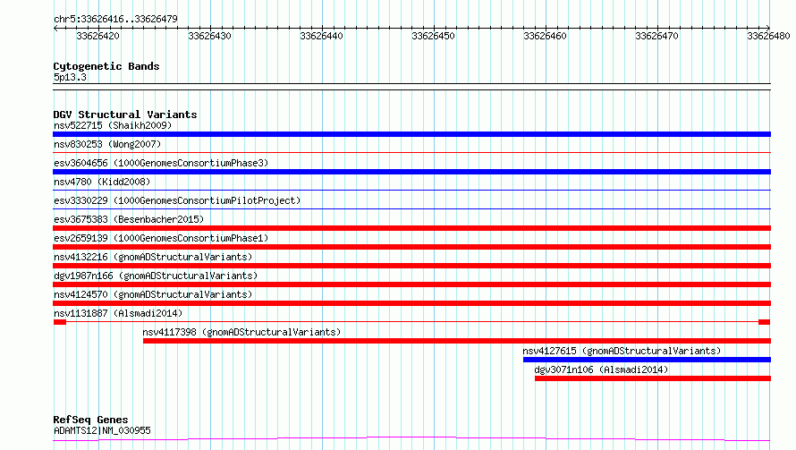The height and width of the screenshot is (450, 796).
Task: Click the red bar for nsv4124570
Action: (411, 303)
